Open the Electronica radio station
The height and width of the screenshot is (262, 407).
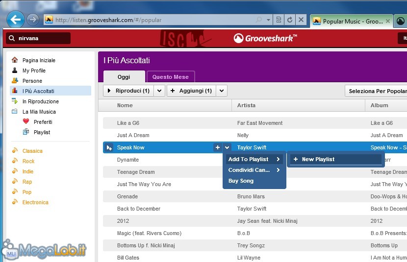35,202
